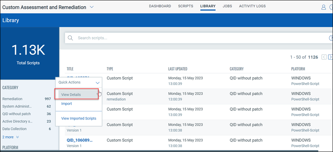Viewport: 333px width, 152px height.
Task: Choose Import from Quick Actions menu
Action: [x=67, y=104]
